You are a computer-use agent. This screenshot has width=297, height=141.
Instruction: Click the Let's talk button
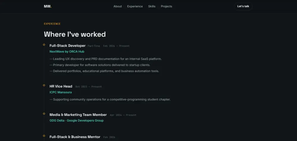pyautogui.click(x=243, y=7)
